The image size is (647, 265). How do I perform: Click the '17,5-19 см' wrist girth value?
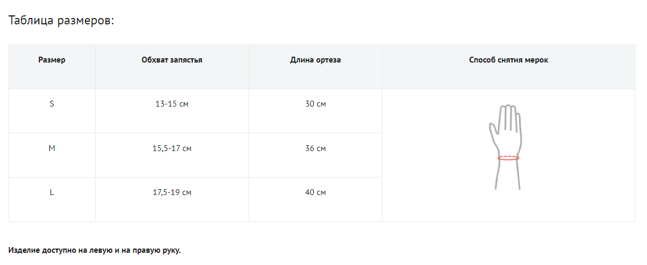point(172,192)
